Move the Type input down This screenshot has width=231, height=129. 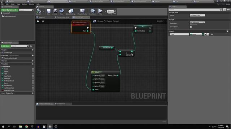tap(208, 34)
